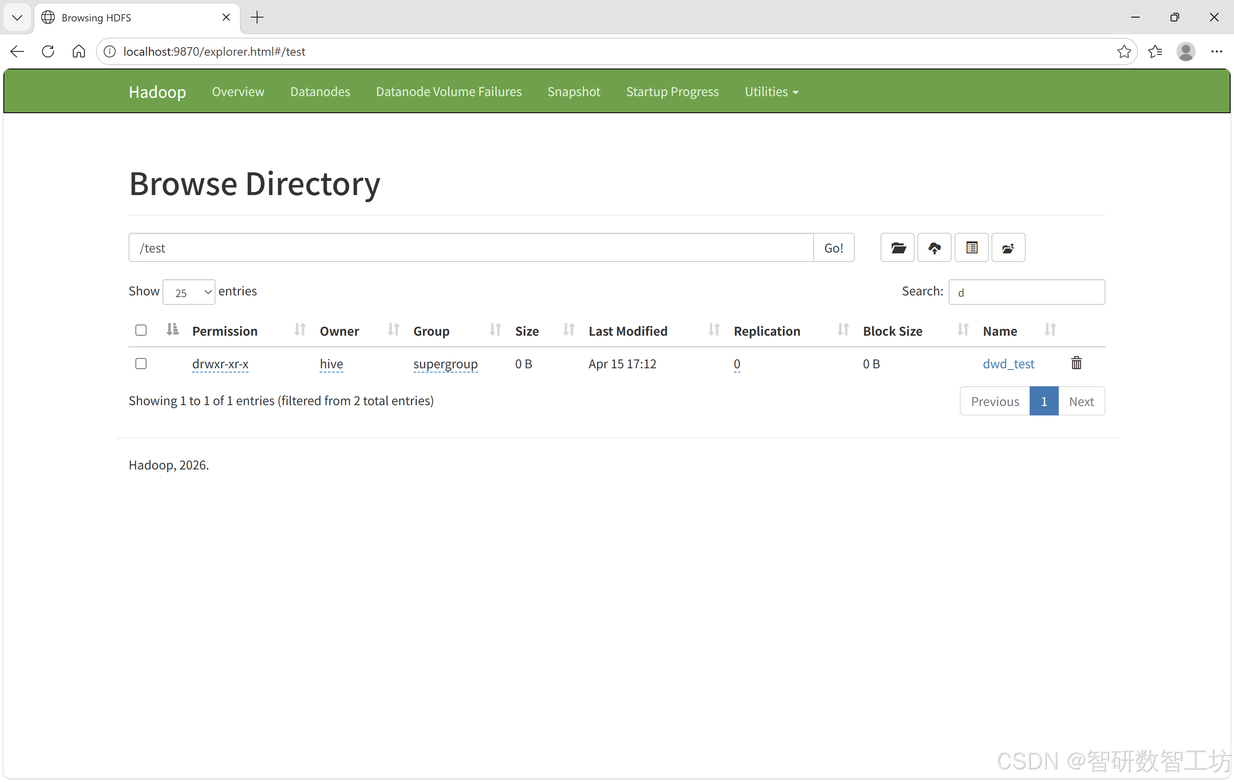This screenshot has height=782, width=1234.
Task: Open the favorites list icon
Action: coord(1155,51)
